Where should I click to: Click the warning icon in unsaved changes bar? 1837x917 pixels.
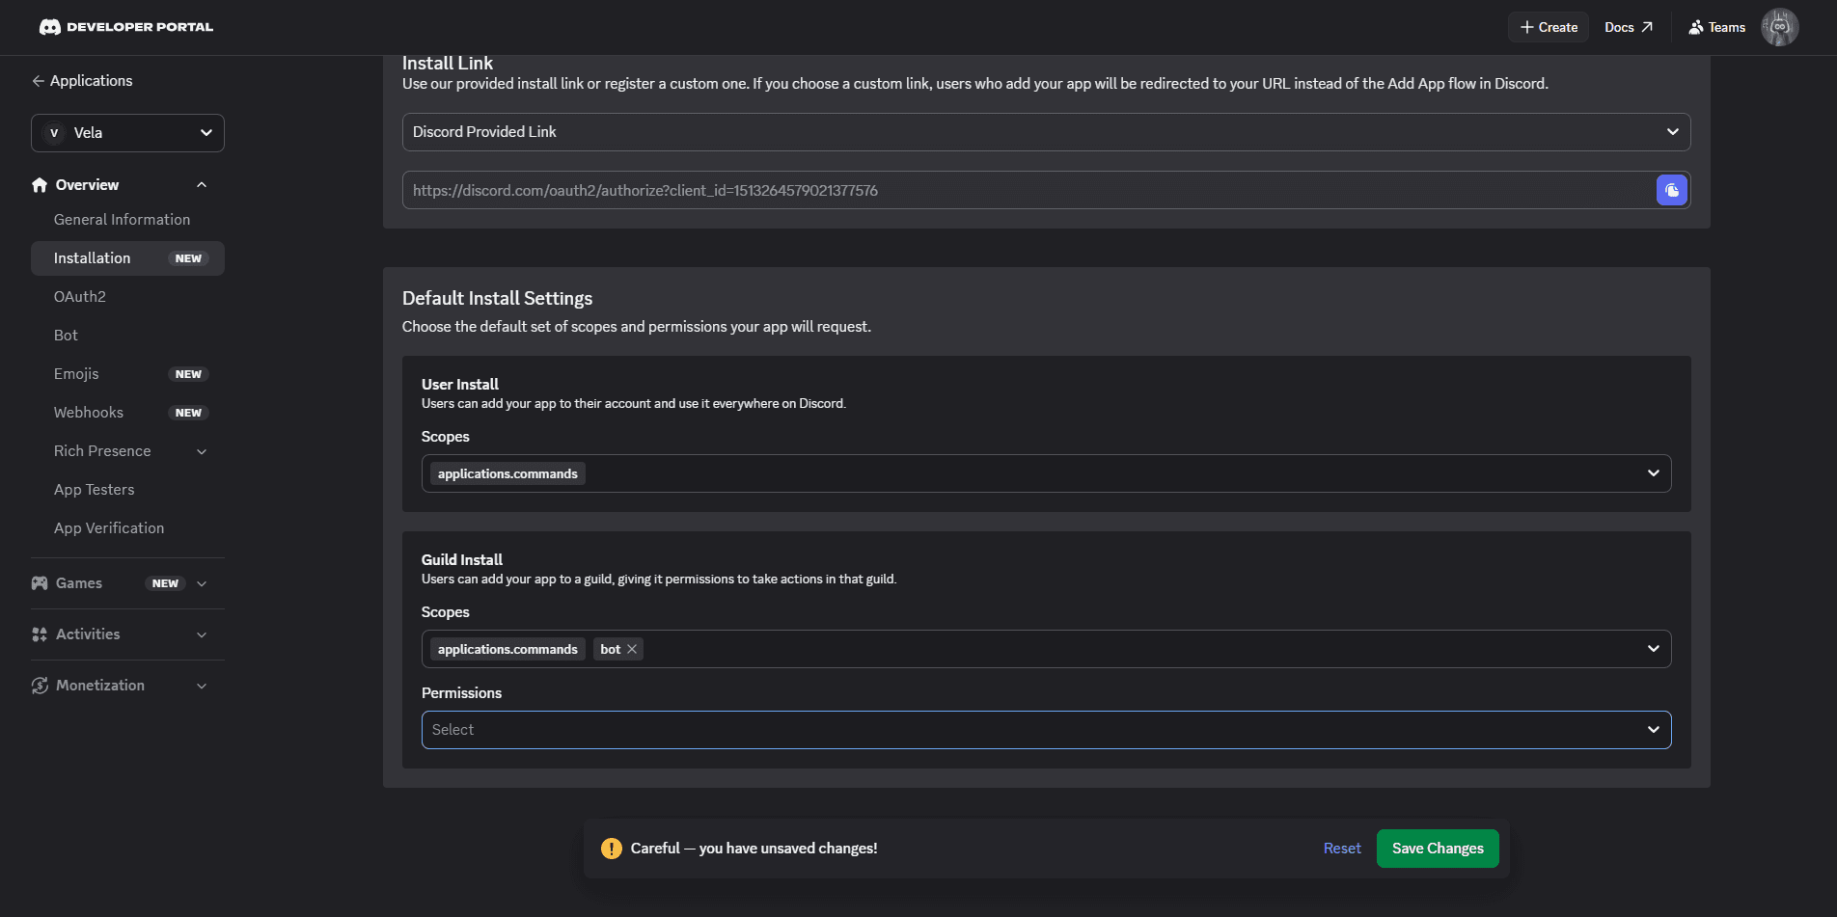coord(611,849)
